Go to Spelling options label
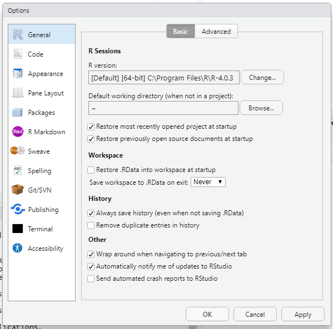This screenshot has height=329, width=333. [x=39, y=171]
